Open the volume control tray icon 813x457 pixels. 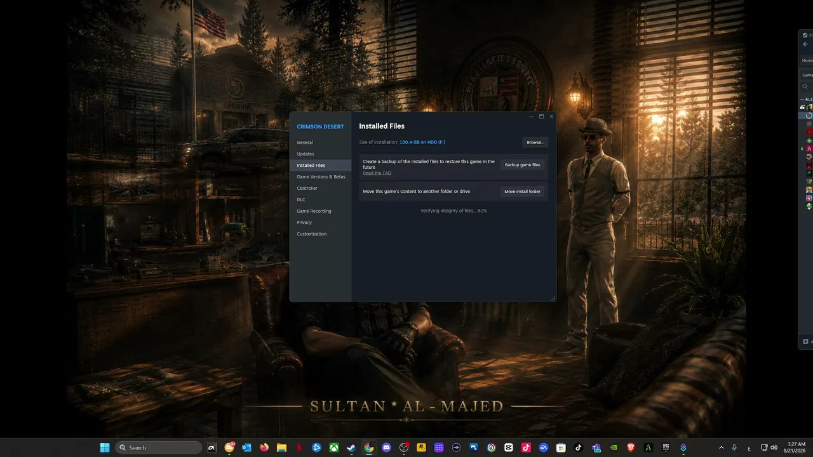[x=774, y=447]
